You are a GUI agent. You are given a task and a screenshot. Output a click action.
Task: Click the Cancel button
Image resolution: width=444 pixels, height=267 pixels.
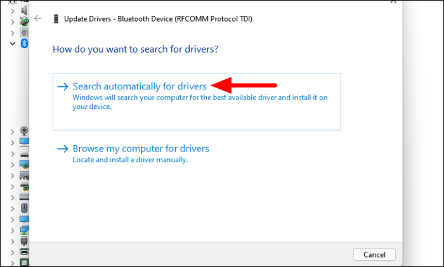pos(374,254)
